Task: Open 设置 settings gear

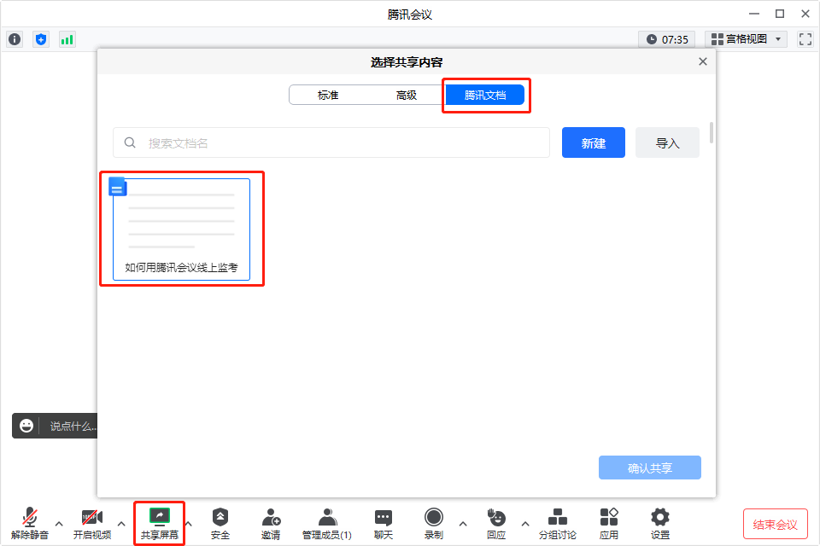Action: pos(660,524)
